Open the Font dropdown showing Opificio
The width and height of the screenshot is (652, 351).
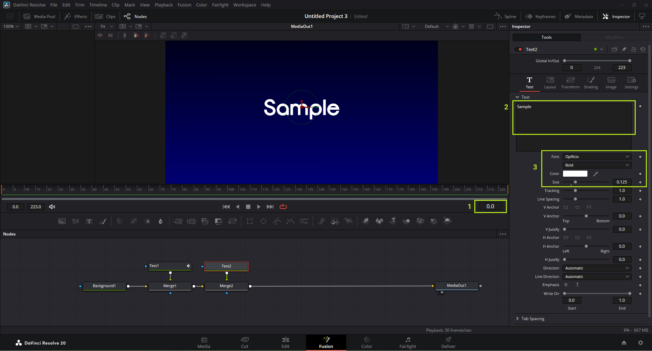point(597,157)
